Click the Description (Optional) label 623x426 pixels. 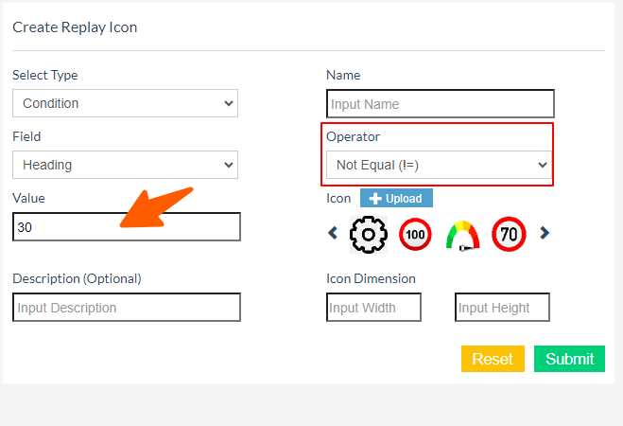click(77, 278)
